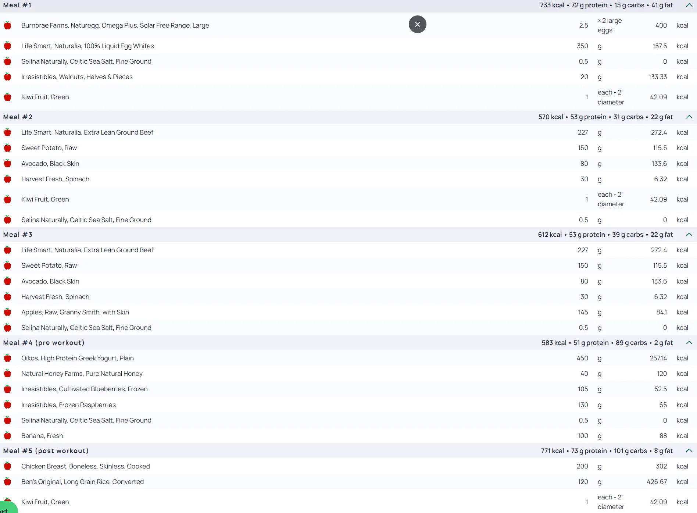The width and height of the screenshot is (697, 513).
Task: Collapse the Meal #2 section with its chevron
Action: 689,117
